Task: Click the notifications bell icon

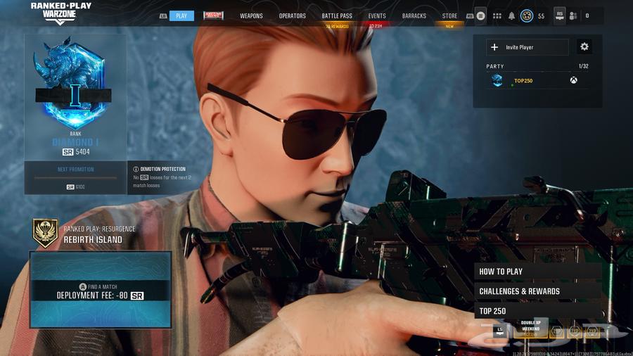Action: pos(511,15)
